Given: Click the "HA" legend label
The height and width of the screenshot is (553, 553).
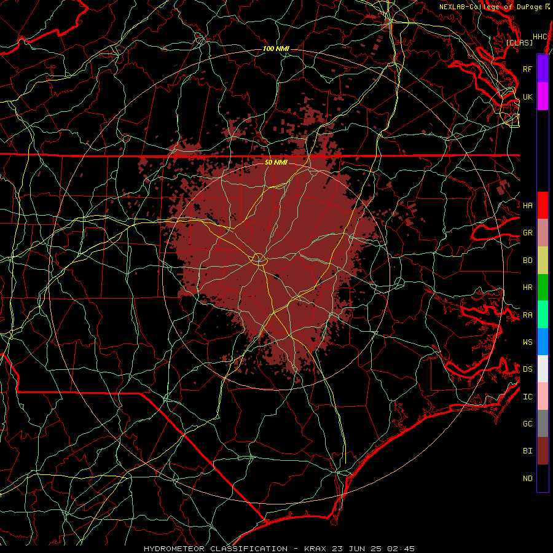Looking at the screenshot, I should 528,205.
